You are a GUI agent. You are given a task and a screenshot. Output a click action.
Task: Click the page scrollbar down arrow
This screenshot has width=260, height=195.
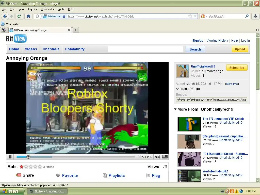tap(258, 180)
